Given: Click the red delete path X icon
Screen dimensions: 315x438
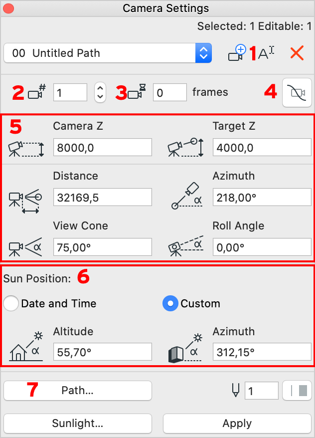Looking at the screenshot, I should point(297,53).
